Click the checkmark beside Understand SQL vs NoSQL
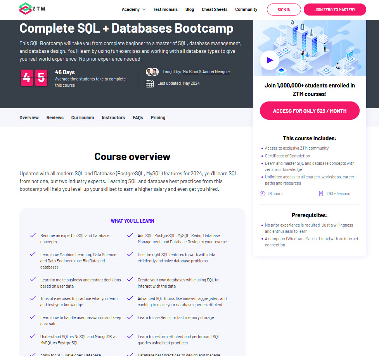 (33, 336)
